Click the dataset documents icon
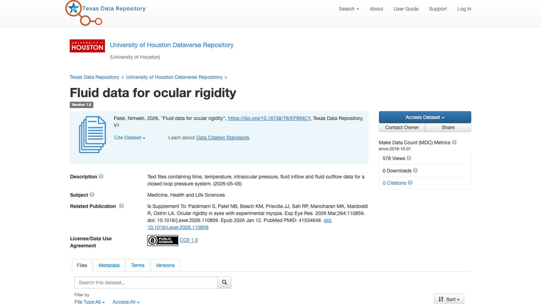This screenshot has height=304, width=541. (x=93, y=134)
